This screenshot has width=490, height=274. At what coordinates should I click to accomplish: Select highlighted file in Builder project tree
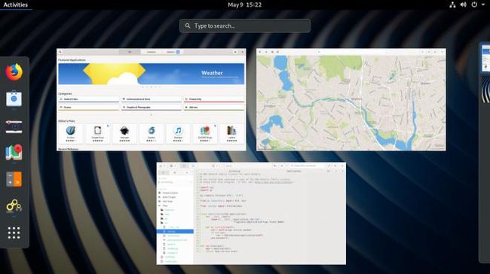point(175,232)
